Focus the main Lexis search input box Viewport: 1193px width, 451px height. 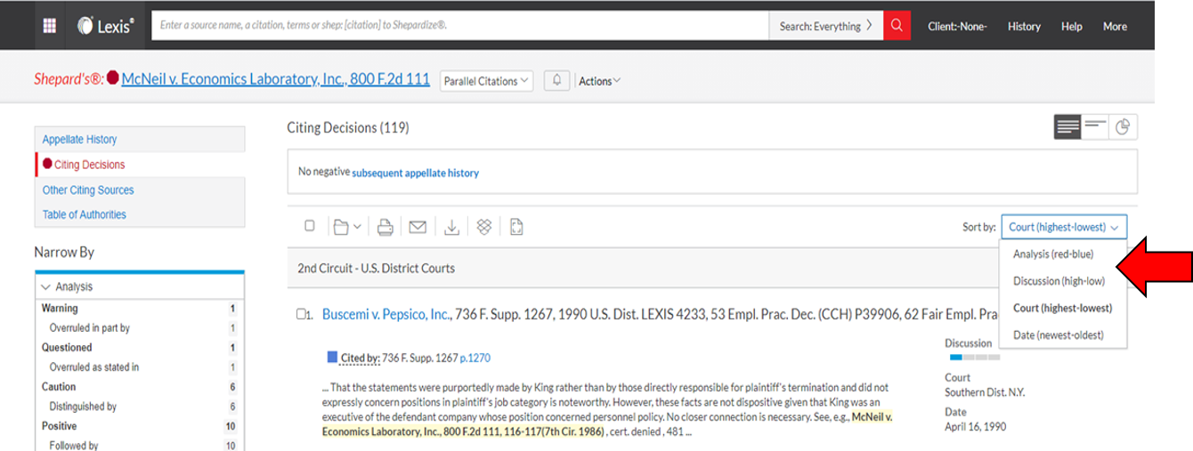(460, 26)
